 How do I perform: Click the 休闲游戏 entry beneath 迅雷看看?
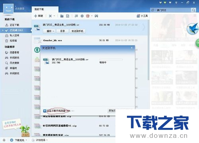click(x=14, y=58)
